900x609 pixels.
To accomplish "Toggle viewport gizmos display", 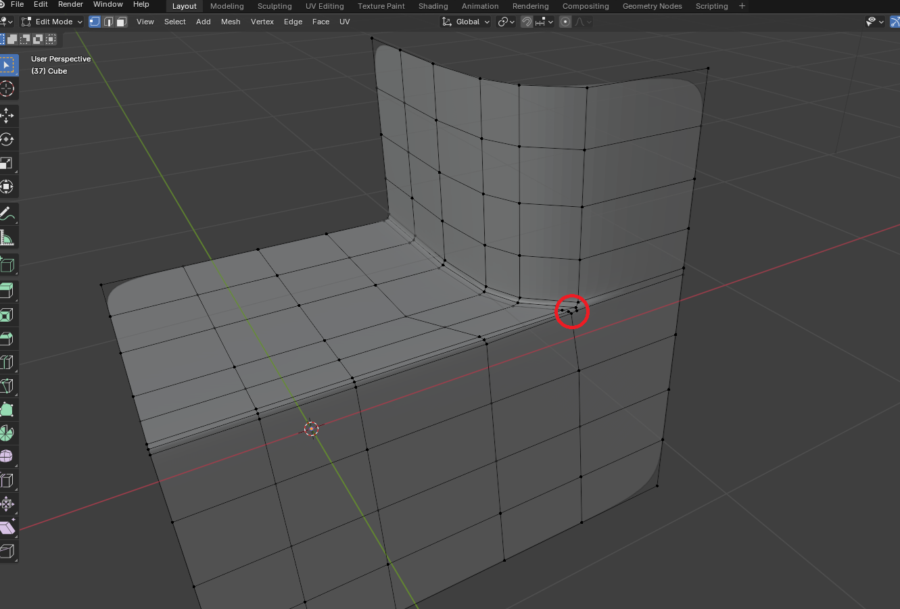I will (894, 22).
